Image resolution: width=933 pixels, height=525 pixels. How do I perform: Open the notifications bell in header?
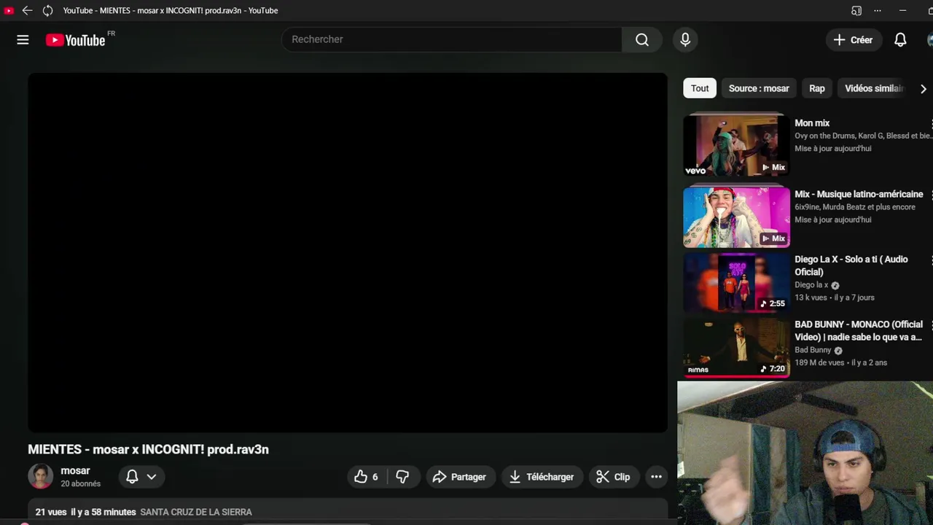pos(900,40)
